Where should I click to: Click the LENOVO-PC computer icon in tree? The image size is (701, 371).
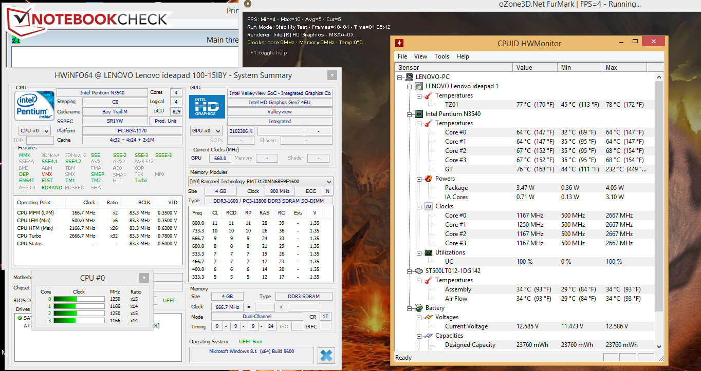point(410,77)
